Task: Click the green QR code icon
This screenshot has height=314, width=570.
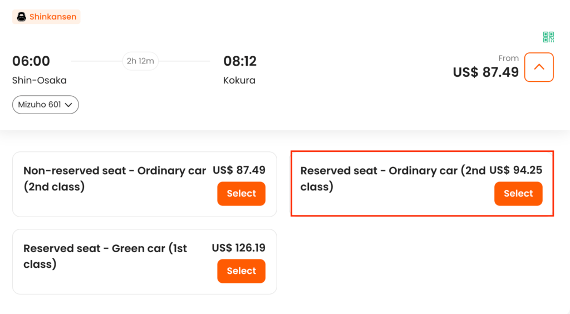Action: click(x=548, y=37)
